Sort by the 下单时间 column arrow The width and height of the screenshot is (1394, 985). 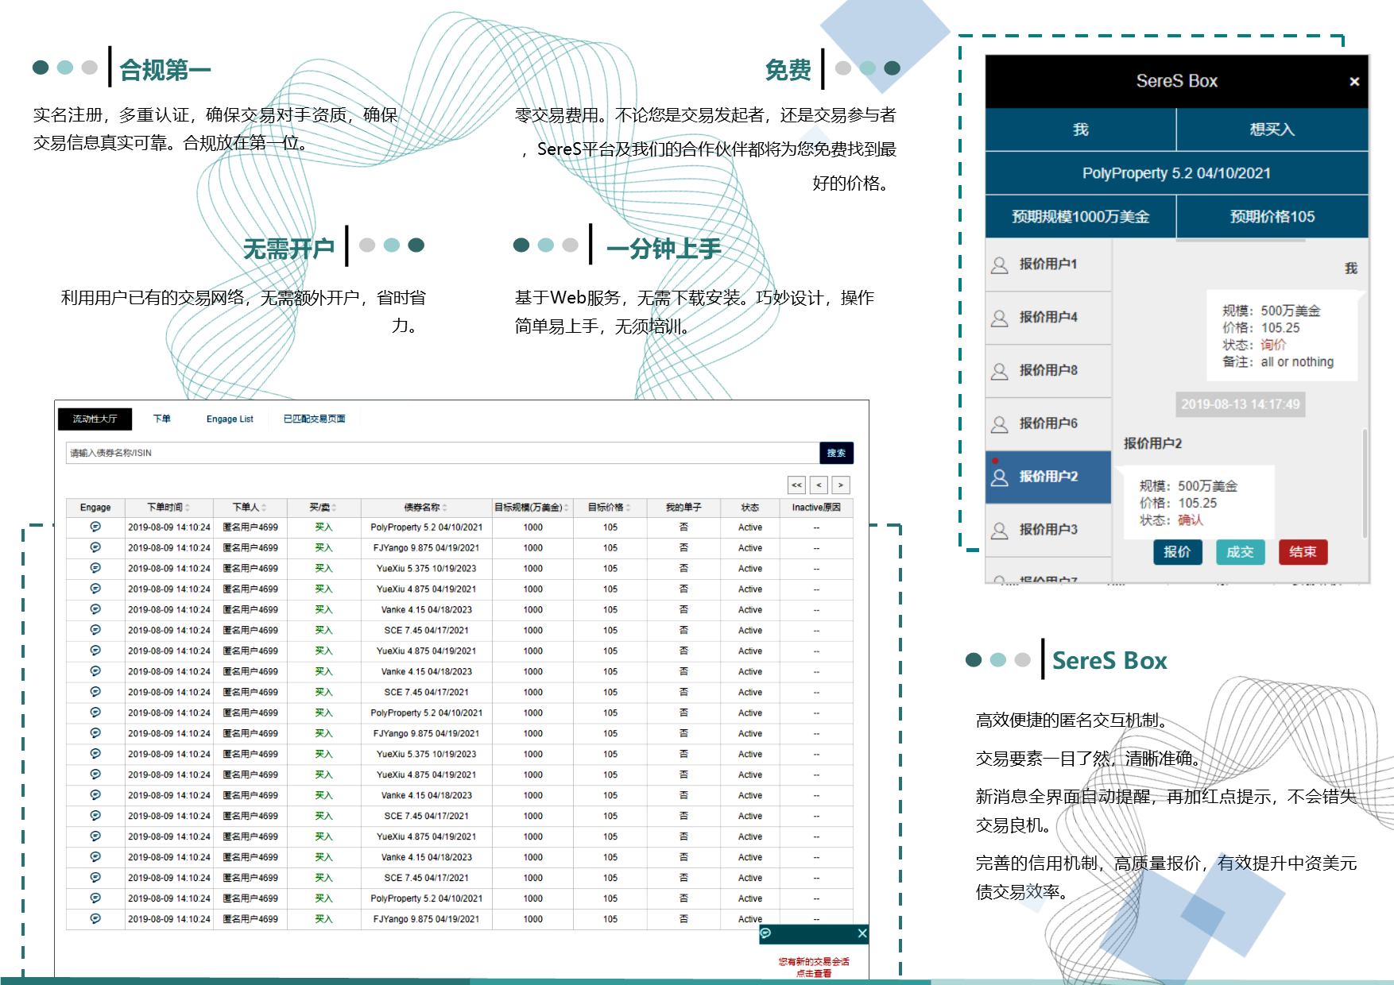[188, 508]
